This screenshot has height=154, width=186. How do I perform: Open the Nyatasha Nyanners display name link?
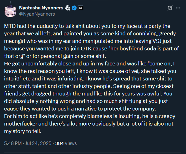pos(41,8)
